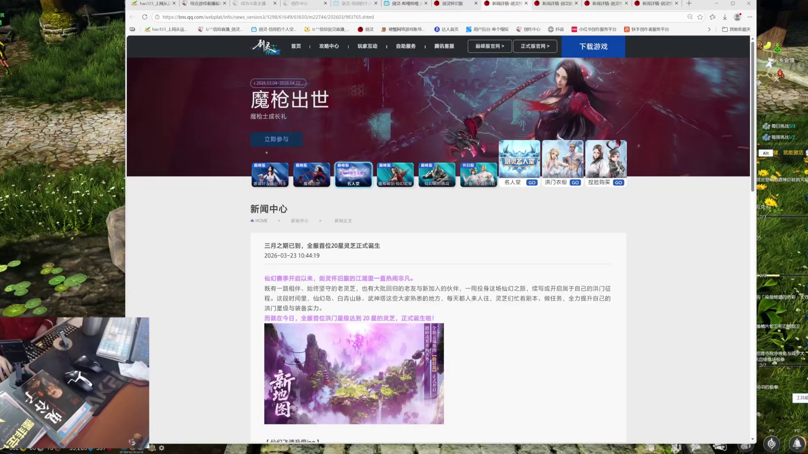Open 首页 in site navigation
Screen dimensions: 808x454
point(296,46)
